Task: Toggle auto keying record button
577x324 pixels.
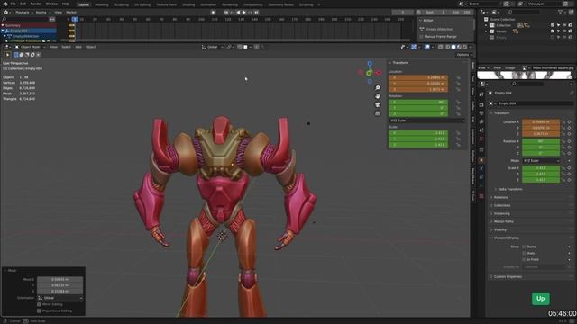Action: pos(213,12)
